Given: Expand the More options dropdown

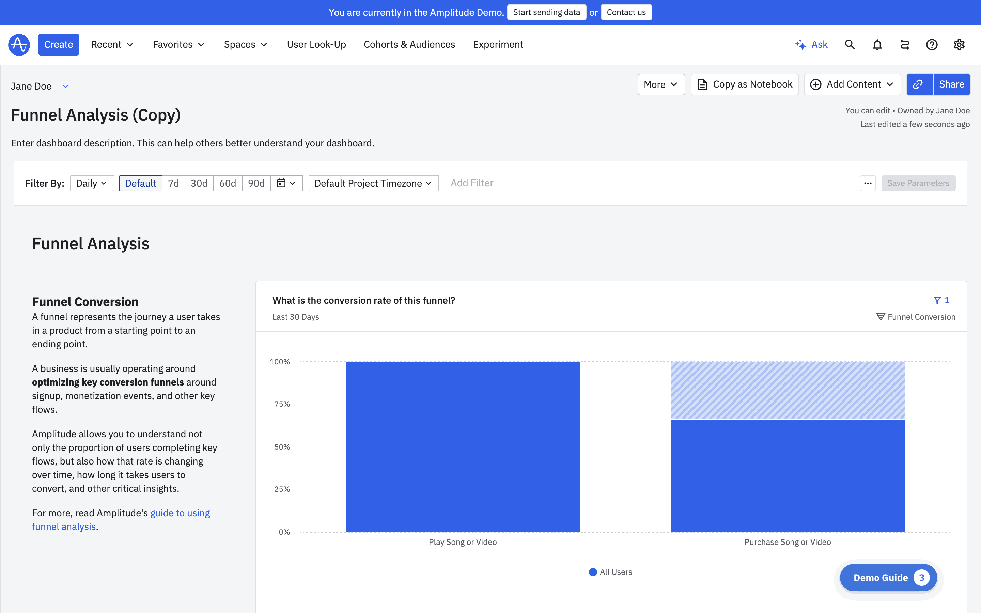Looking at the screenshot, I should (x=661, y=84).
